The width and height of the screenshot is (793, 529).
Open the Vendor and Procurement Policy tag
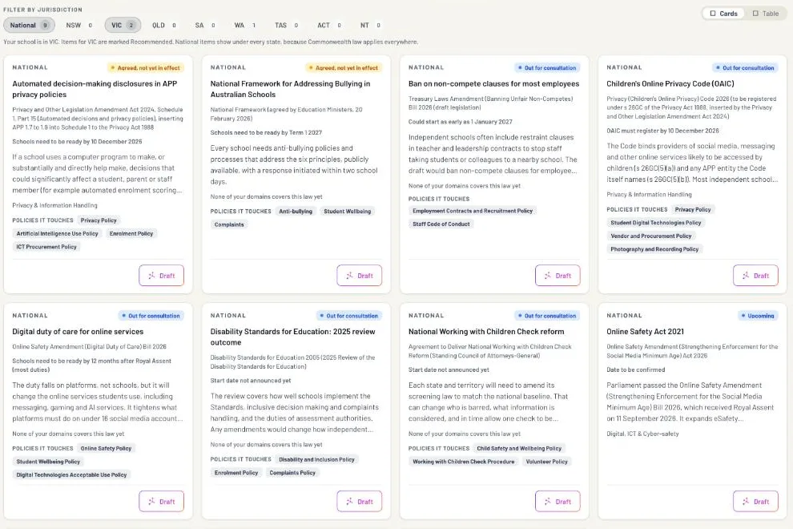651,236
